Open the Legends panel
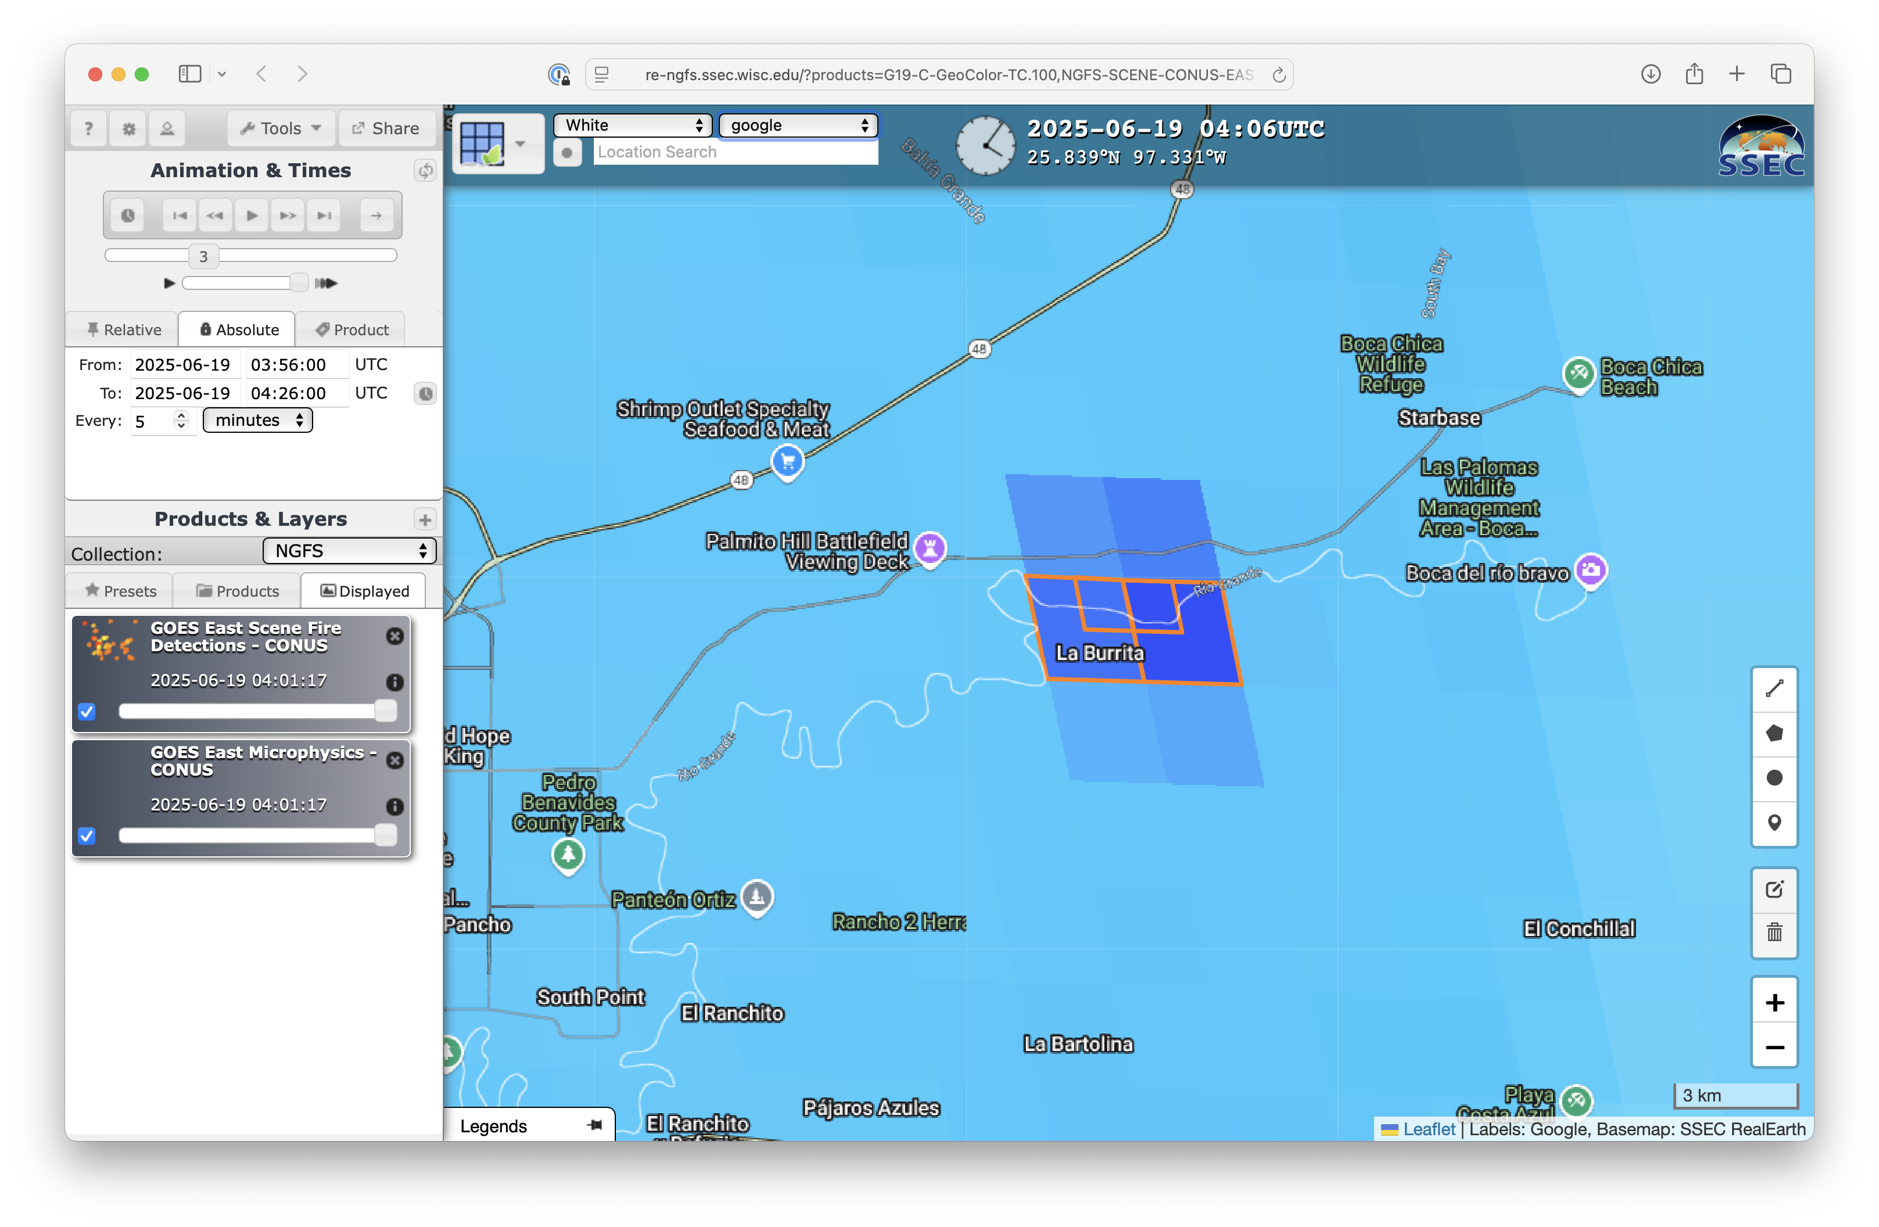The image size is (1879, 1227). pyautogui.click(x=530, y=1126)
